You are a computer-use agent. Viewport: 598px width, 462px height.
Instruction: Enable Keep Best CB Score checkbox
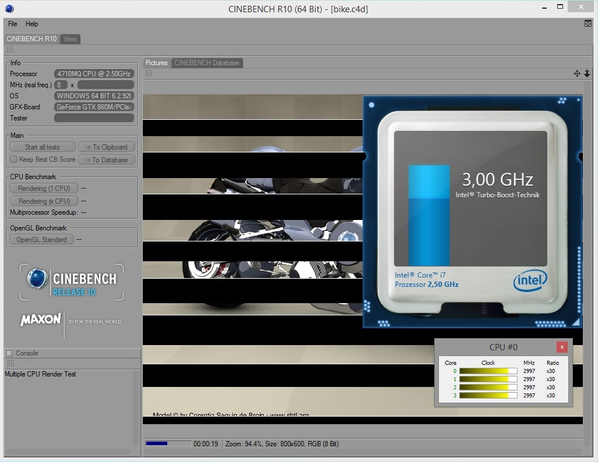(14, 159)
